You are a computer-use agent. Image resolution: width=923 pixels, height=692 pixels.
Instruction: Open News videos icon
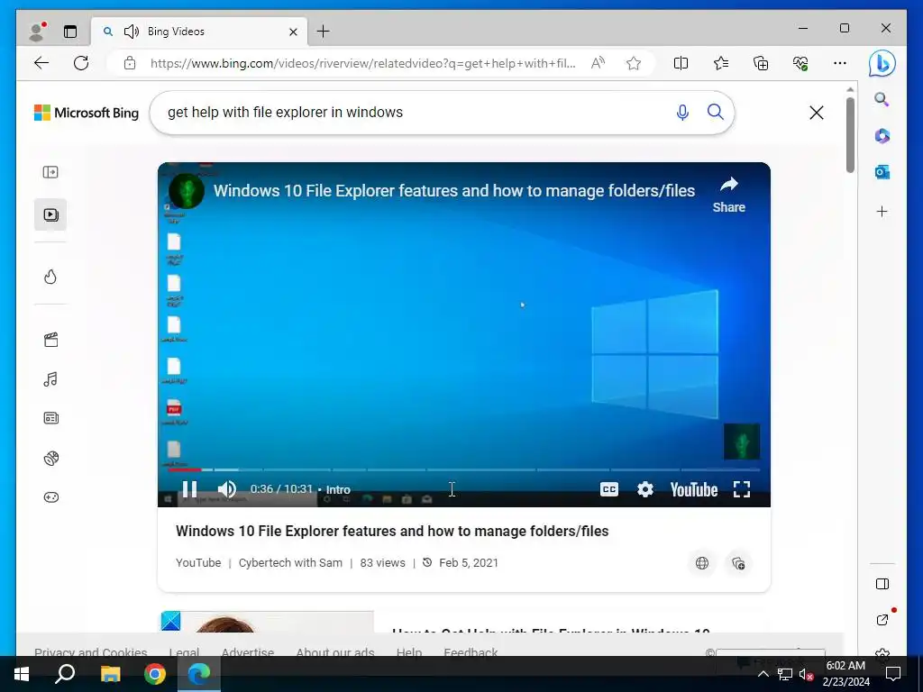pyautogui.click(x=50, y=418)
